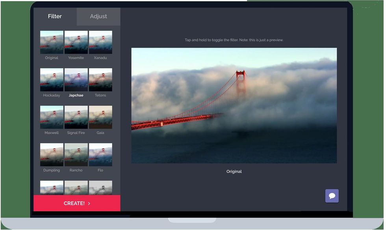Screen dimensions: 386x230
Task: Click the Signal Fire filter name label
Action: 76,133
